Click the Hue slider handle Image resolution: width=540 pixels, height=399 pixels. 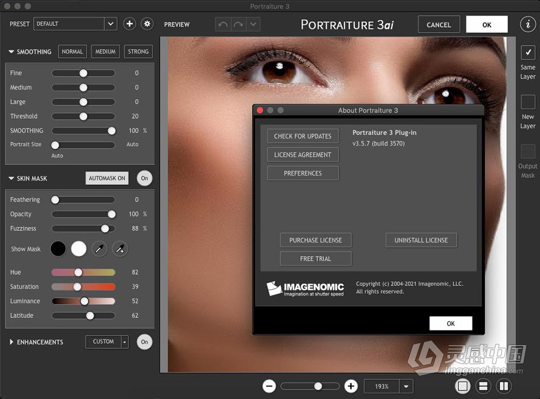pyautogui.click(x=78, y=272)
